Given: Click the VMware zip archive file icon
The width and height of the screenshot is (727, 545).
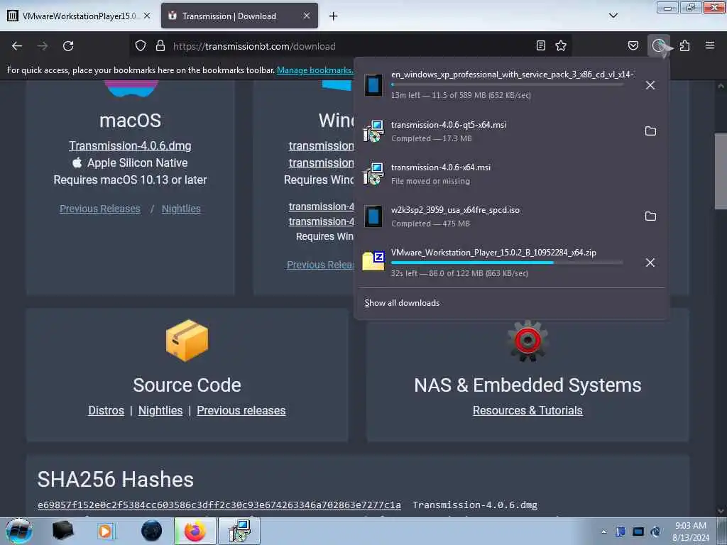Looking at the screenshot, I should pyautogui.click(x=373, y=261).
